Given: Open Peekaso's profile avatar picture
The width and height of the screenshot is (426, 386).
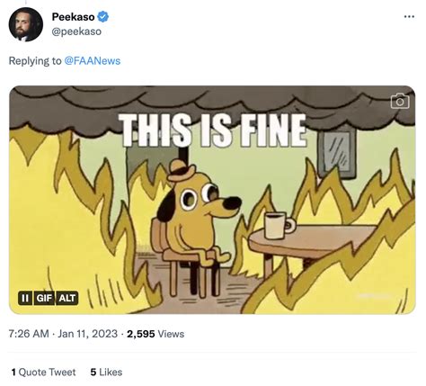Looking at the screenshot, I should click(x=26, y=24).
